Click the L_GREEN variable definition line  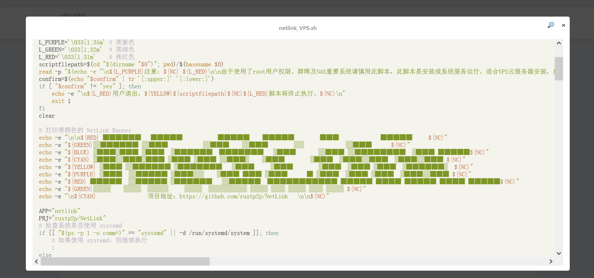[x=86, y=50]
